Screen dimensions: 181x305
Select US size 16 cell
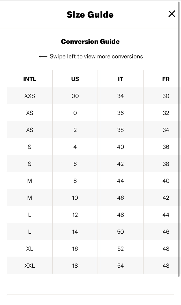[75, 249]
